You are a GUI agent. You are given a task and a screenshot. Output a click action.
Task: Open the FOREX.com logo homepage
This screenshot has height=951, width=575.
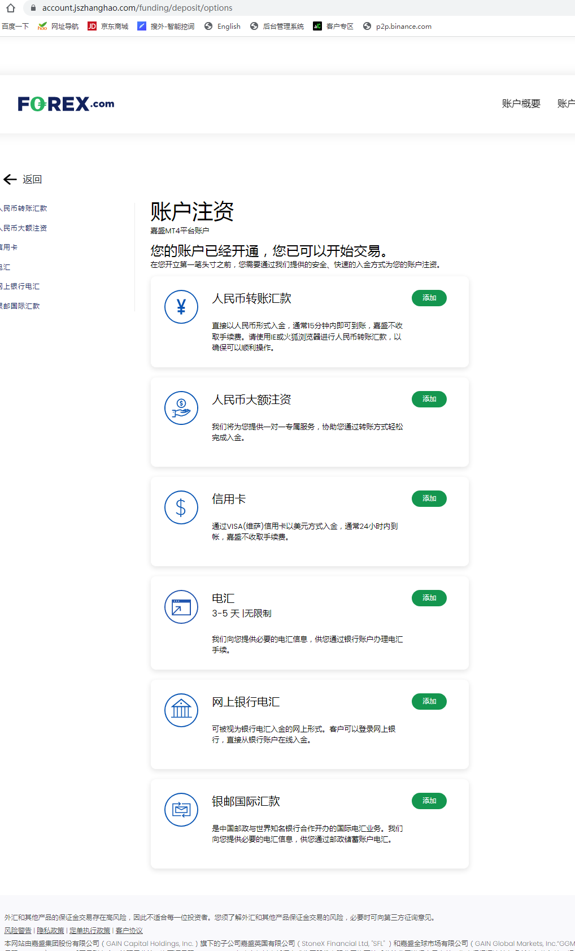[66, 104]
